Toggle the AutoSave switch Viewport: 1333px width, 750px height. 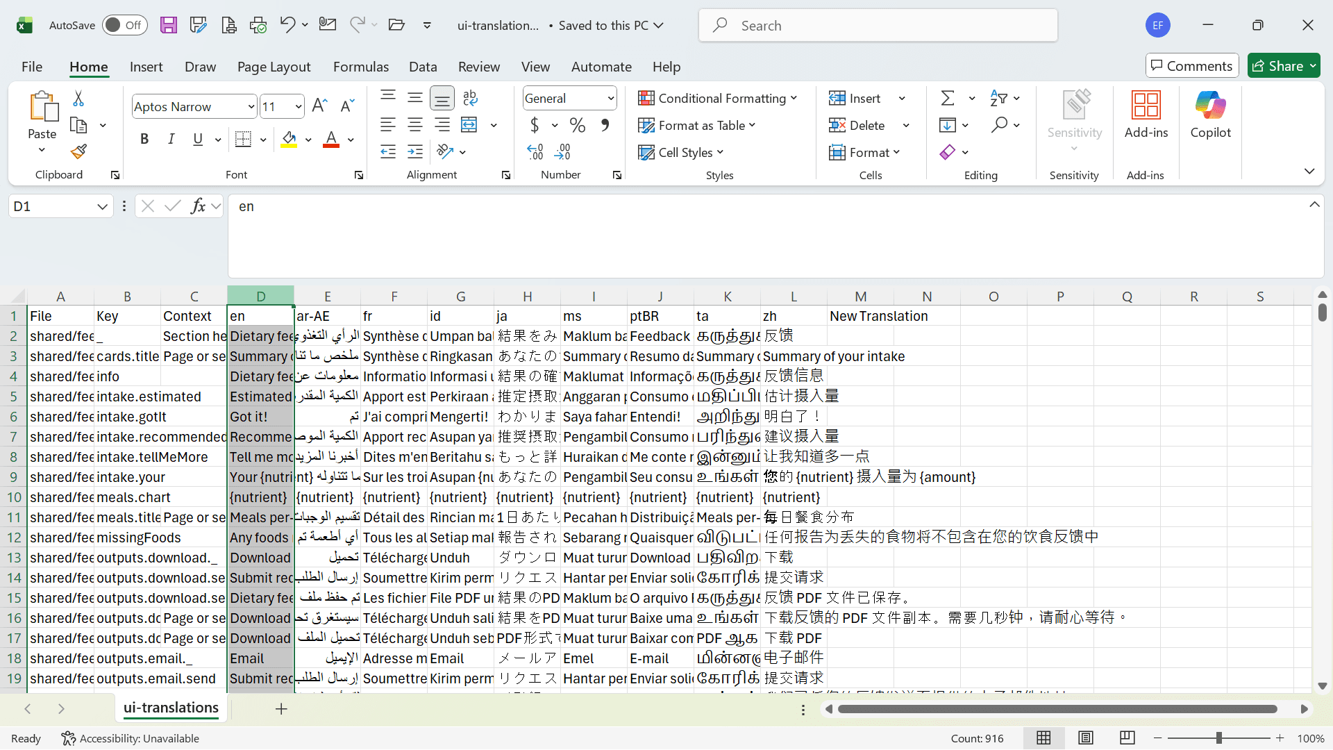[125, 26]
